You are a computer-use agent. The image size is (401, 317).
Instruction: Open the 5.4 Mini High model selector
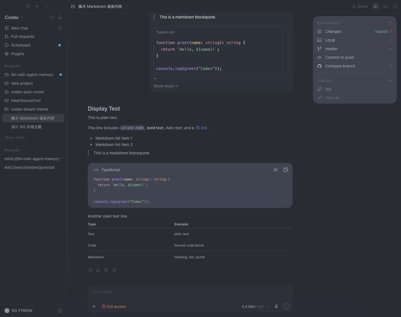[x=255, y=306]
